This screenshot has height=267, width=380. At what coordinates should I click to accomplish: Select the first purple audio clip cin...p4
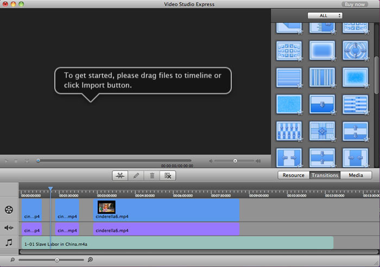click(x=31, y=229)
